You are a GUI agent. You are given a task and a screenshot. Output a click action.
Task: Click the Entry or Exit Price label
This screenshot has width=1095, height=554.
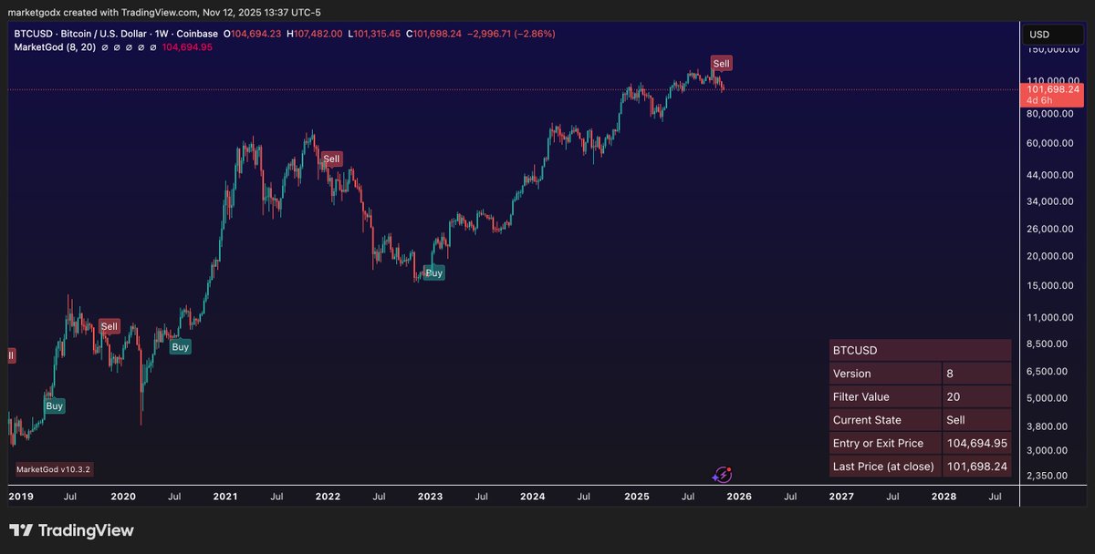tap(885, 443)
